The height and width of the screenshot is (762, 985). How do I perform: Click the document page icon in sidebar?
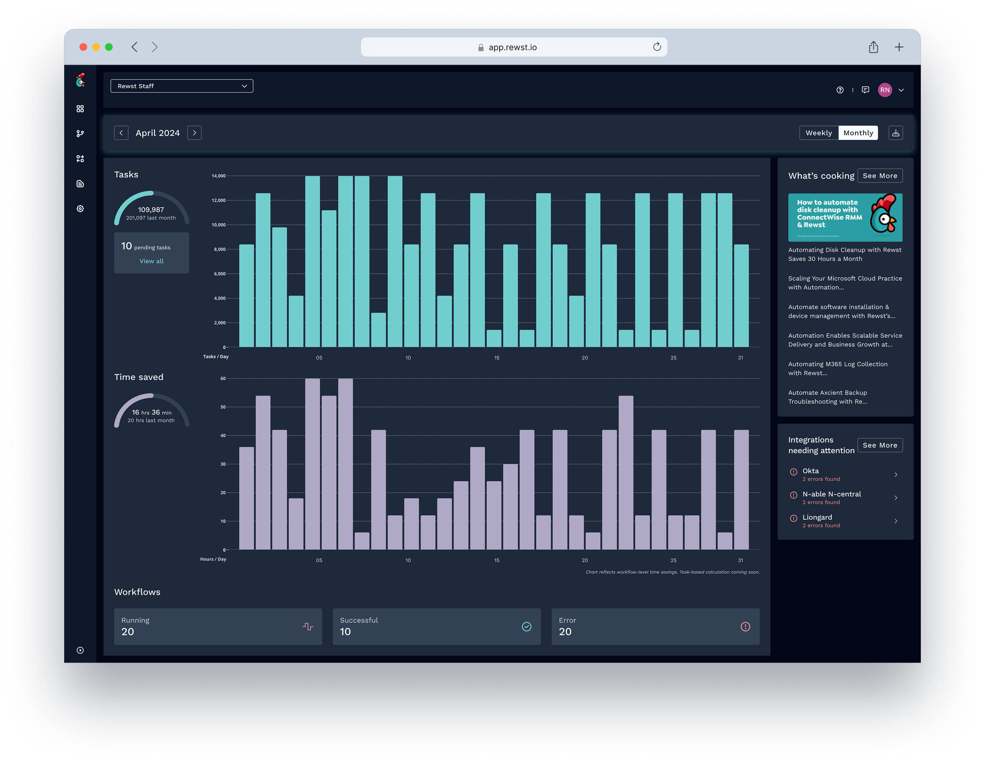tap(80, 184)
